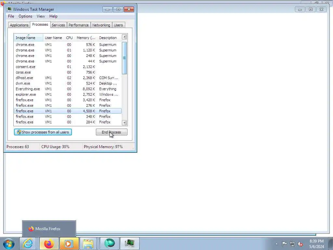Switch to the Services tab

point(58,25)
